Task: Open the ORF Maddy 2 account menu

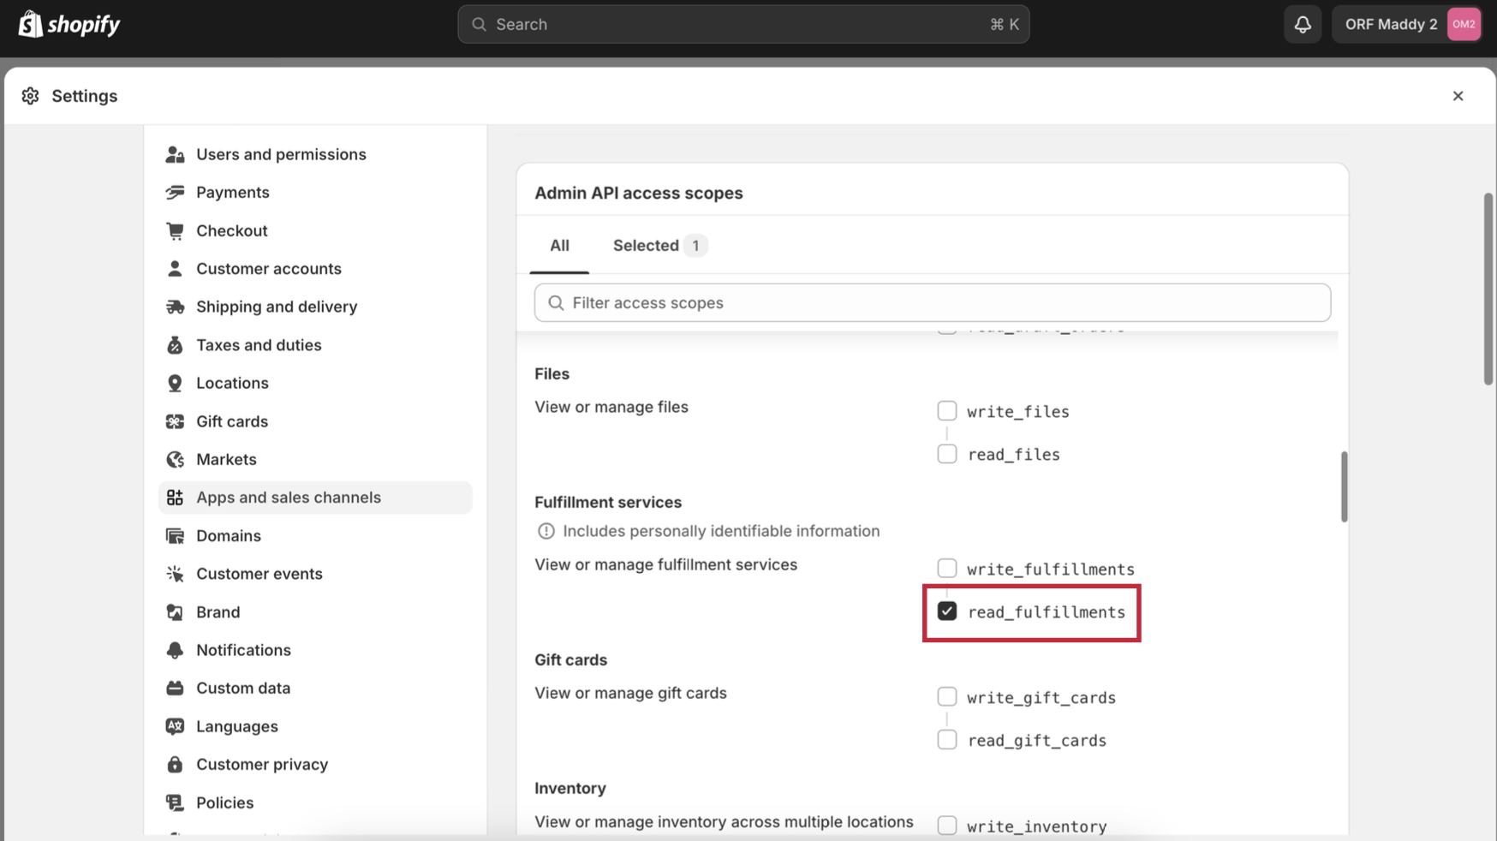Action: pyautogui.click(x=1407, y=24)
